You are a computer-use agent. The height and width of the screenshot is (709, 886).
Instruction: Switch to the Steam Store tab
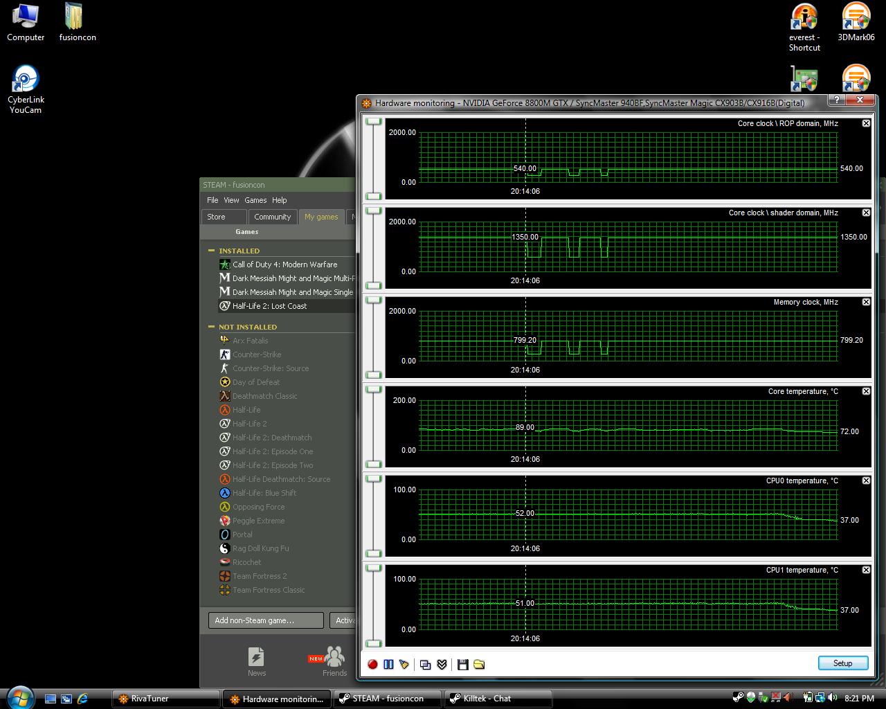tap(224, 217)
